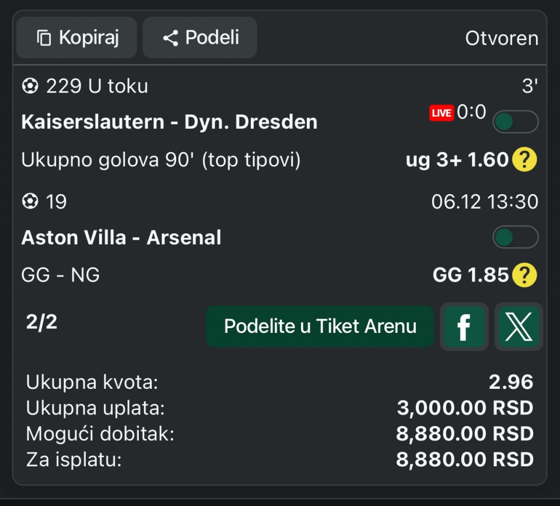Image resolution: width=560 pixels, height=506 pixels.
Task: Open the Kaiserslautern - Dyn. Dresden match
Action: 169,122
